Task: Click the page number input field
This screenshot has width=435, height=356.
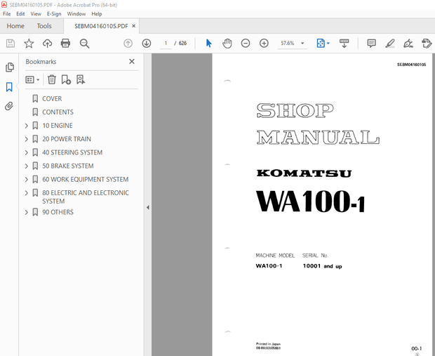Action: [166, 44]
